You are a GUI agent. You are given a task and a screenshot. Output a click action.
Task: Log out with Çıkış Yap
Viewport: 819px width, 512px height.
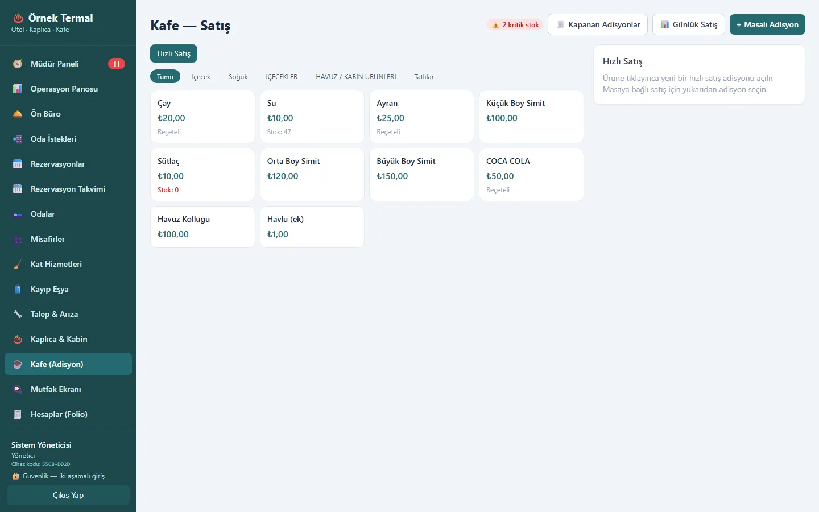[x=68, y=495]
